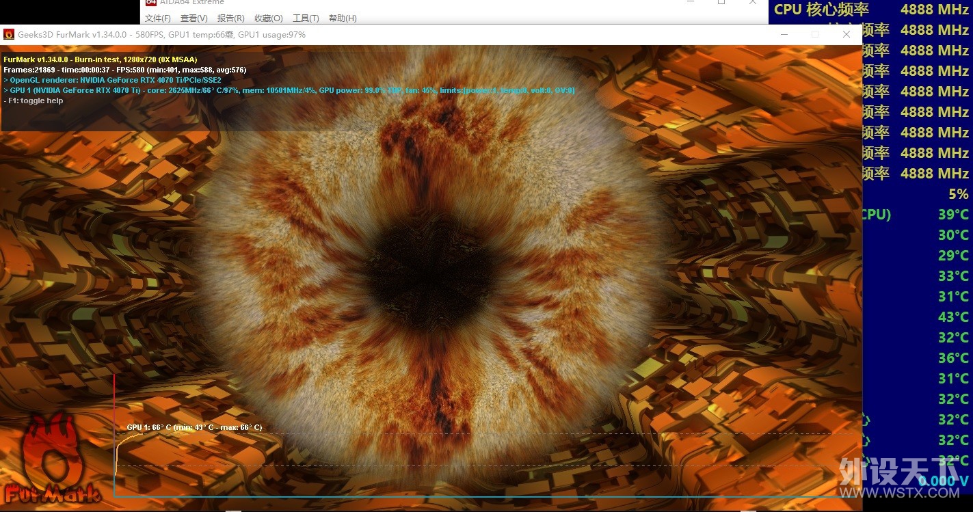Click the 'F1: toggle help' hint
The image size is (973, 512).
(34, 100)
